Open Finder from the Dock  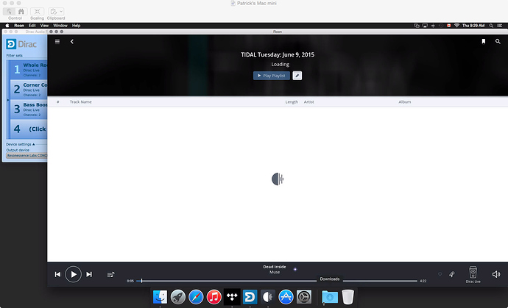coord(160,297)
